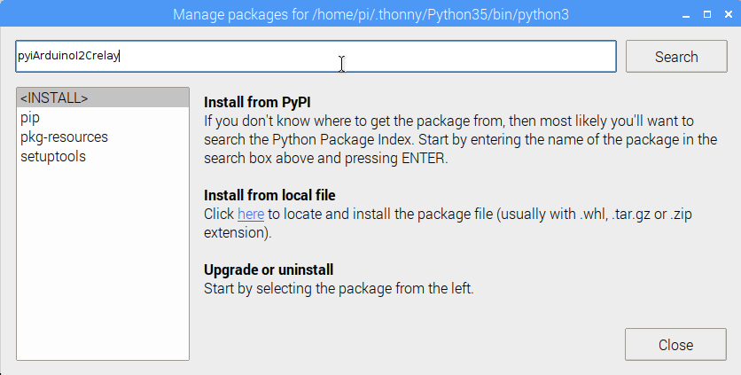This screenshot has width=741, height=375.
Task: Click the 'Upgrade or uninstall' heading
Action: [x=269, y=270]
